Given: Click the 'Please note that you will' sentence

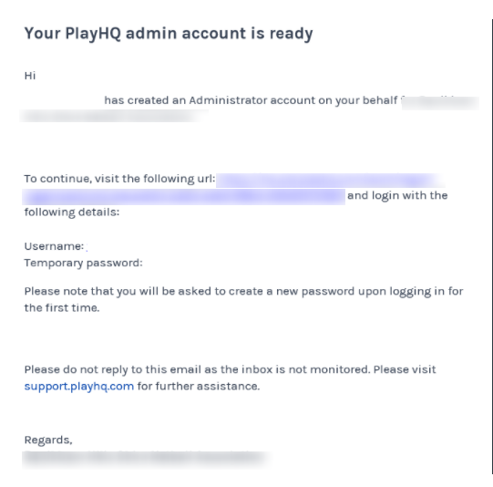Looking at the screenshot, I should pos(243,291).
